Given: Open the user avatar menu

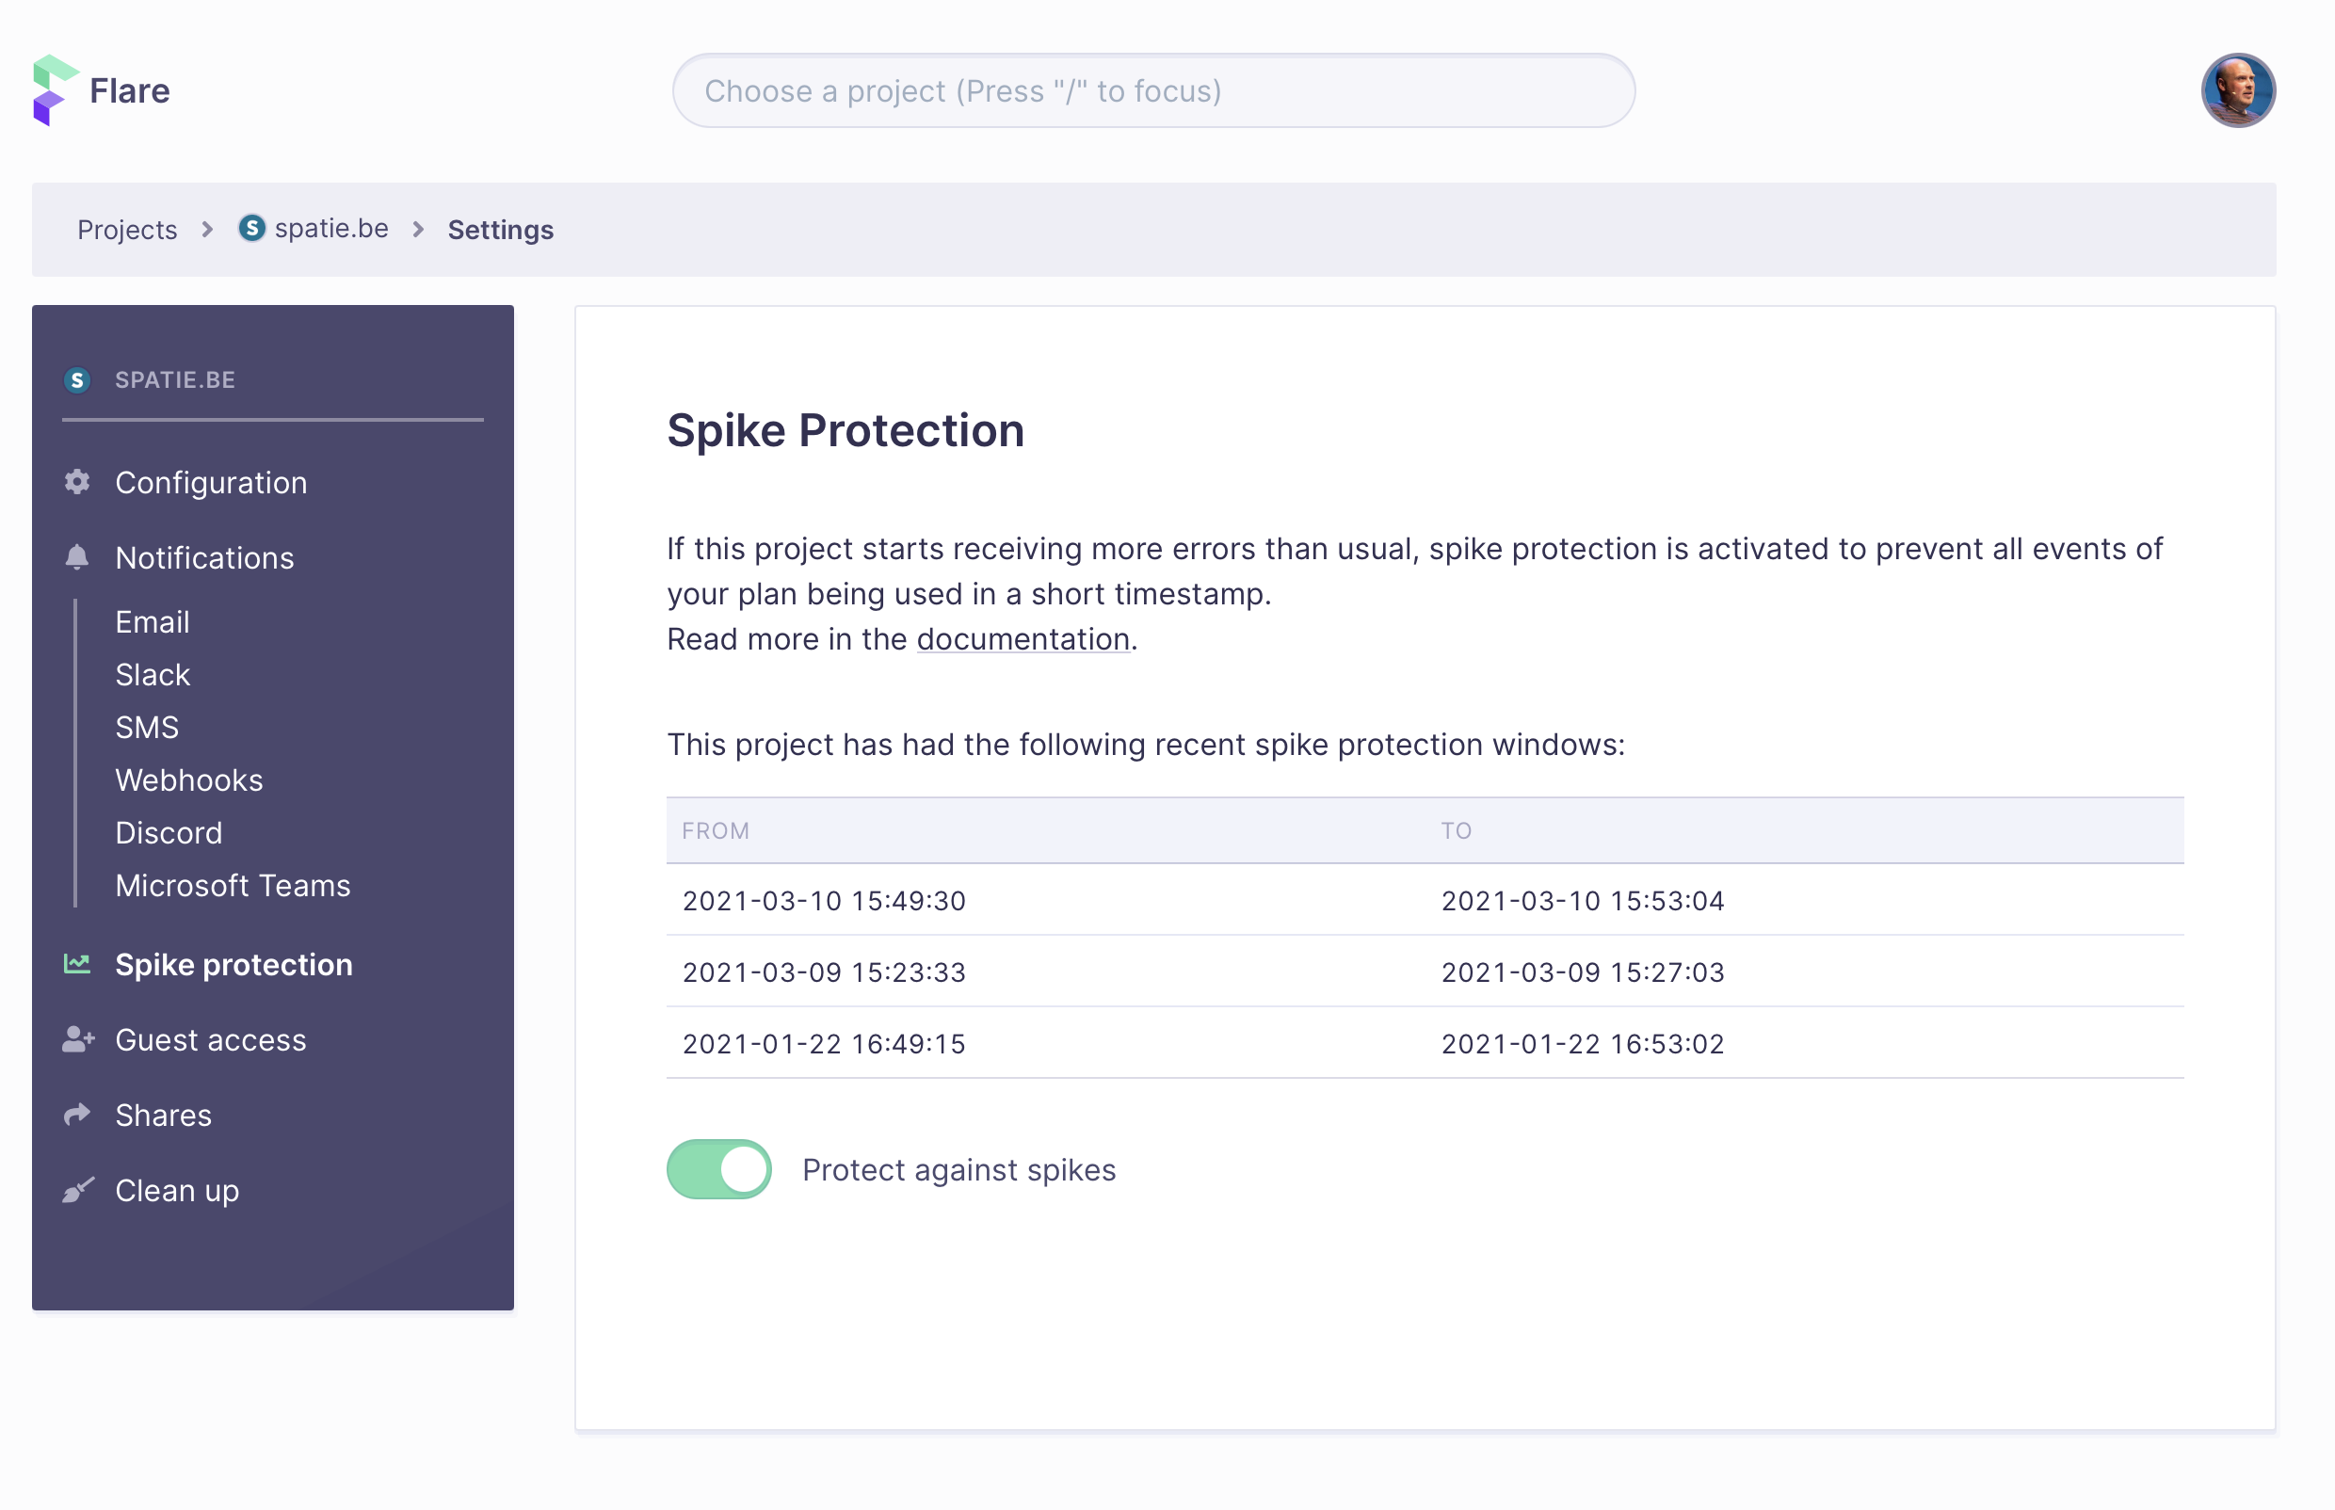Looking at the screenshot, I should coord(2237,90).
